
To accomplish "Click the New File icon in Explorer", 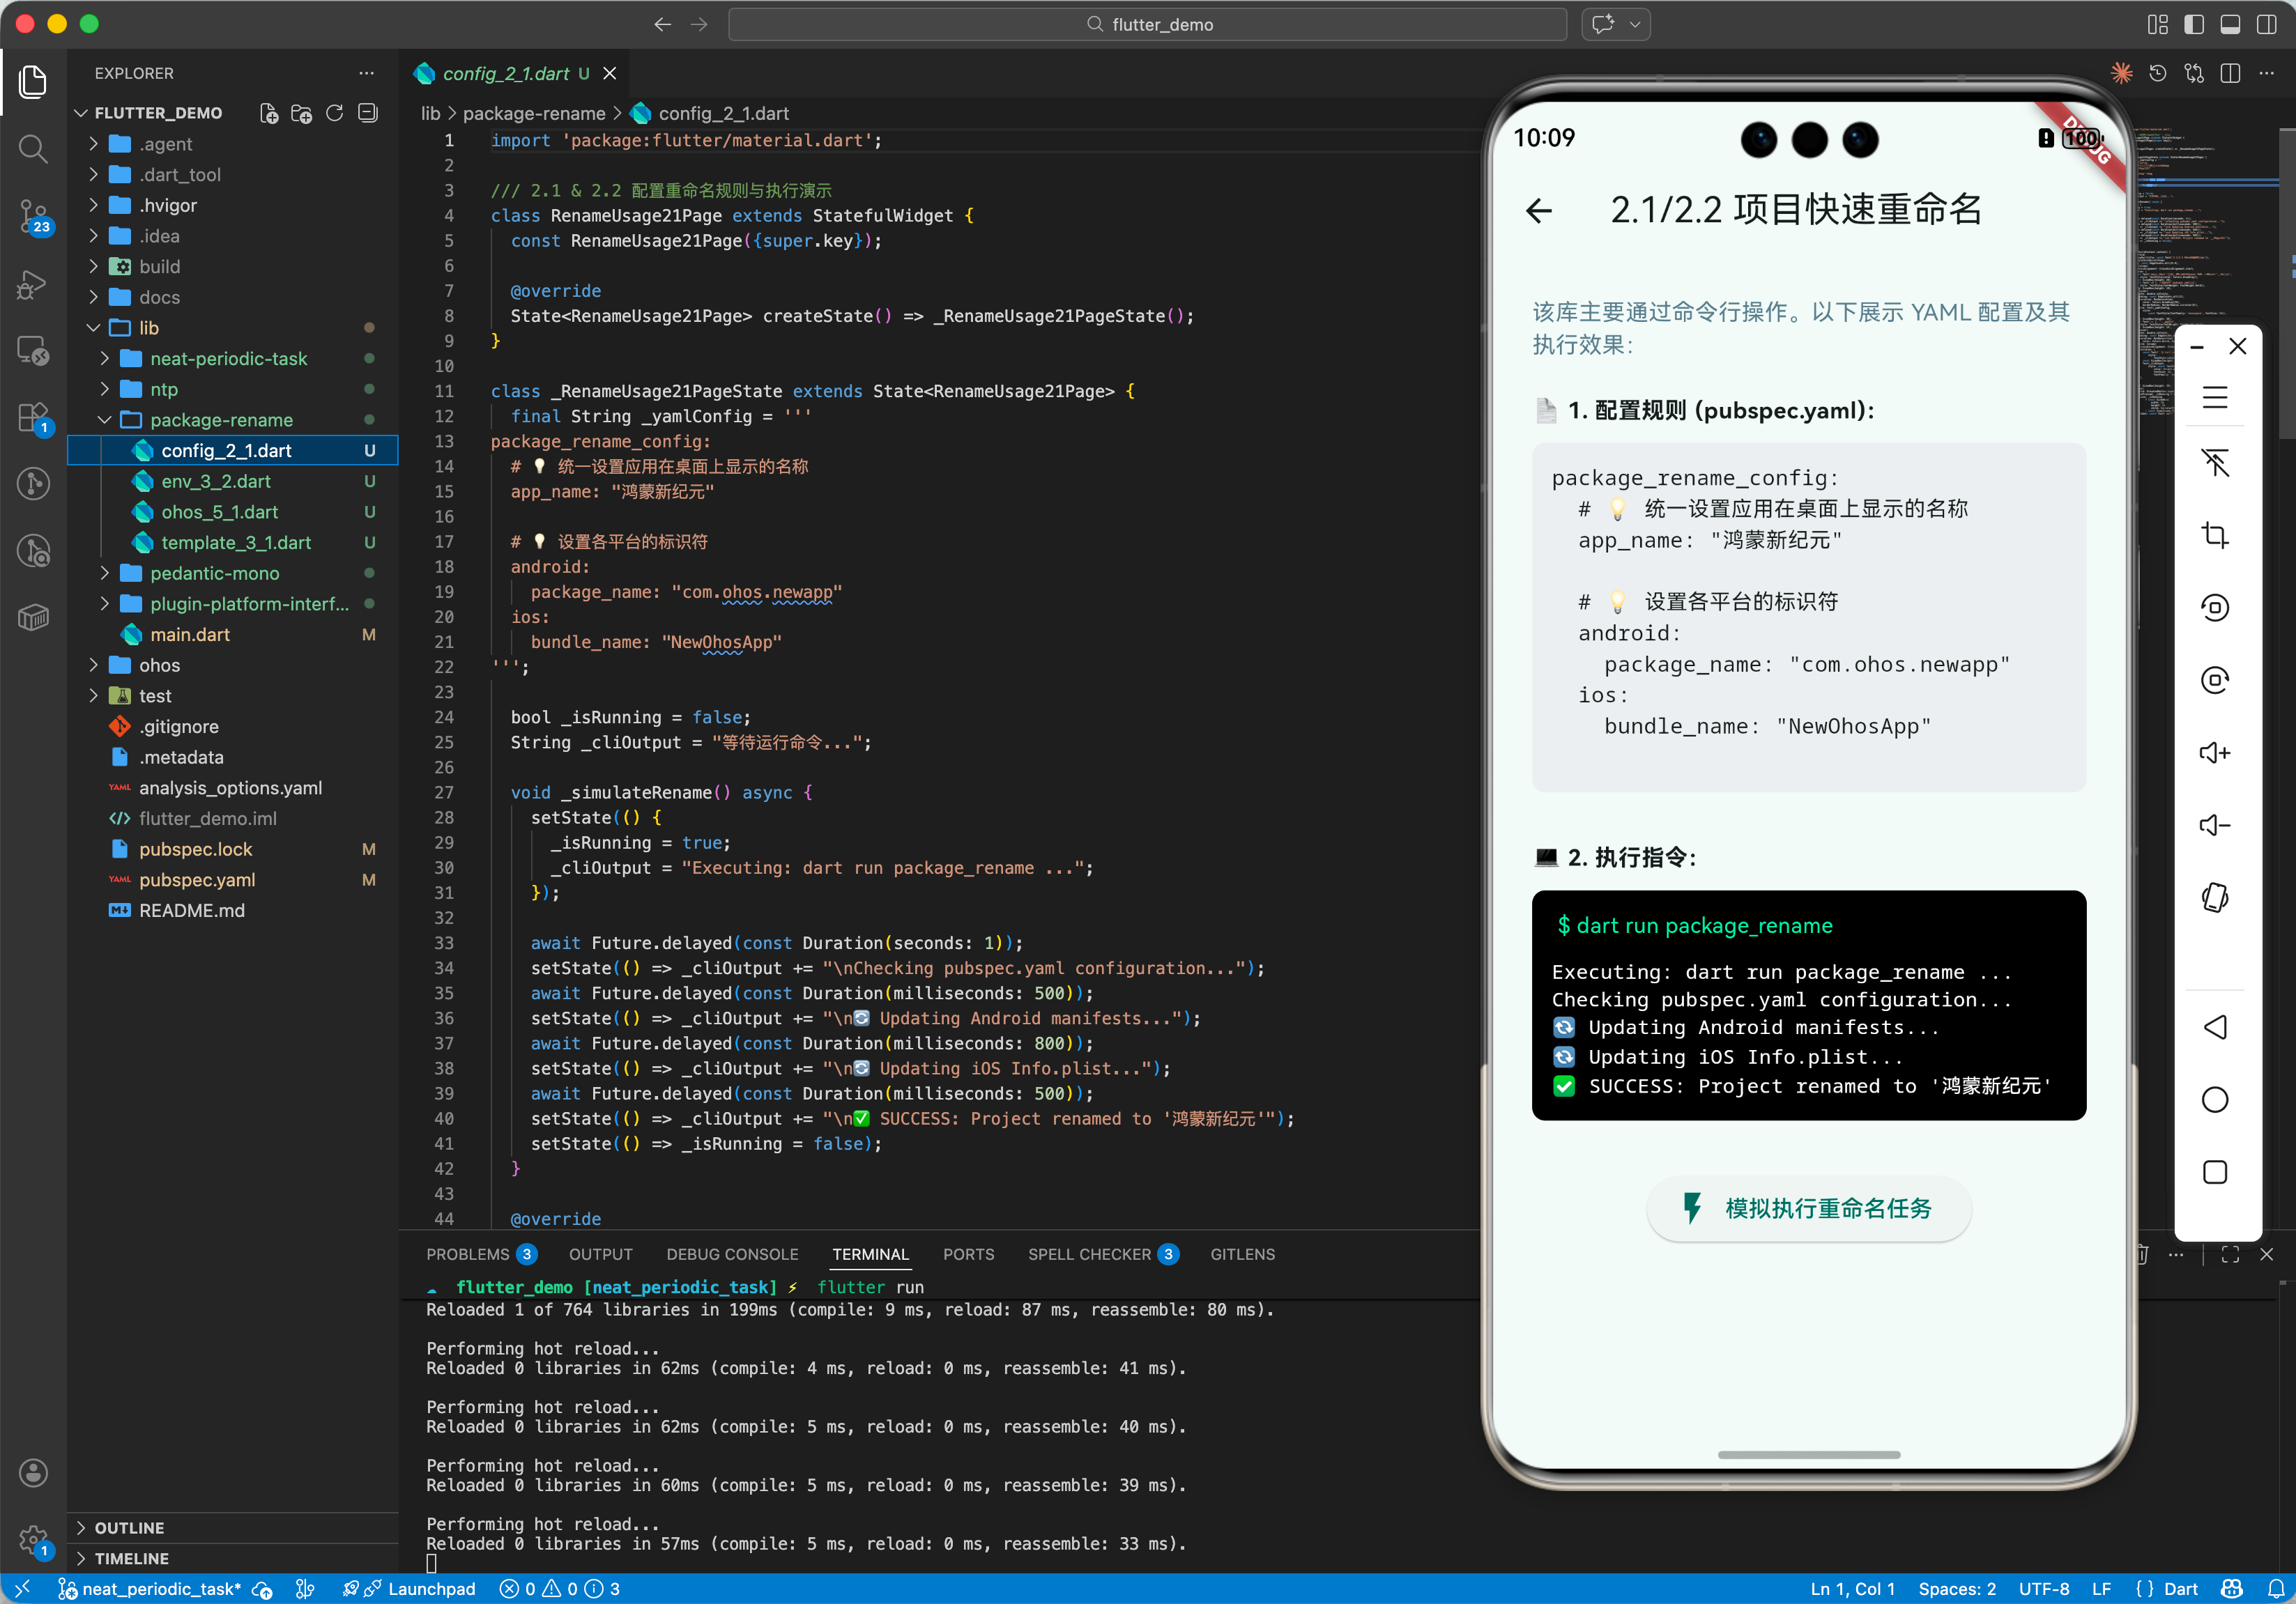I will pos(268,113).
